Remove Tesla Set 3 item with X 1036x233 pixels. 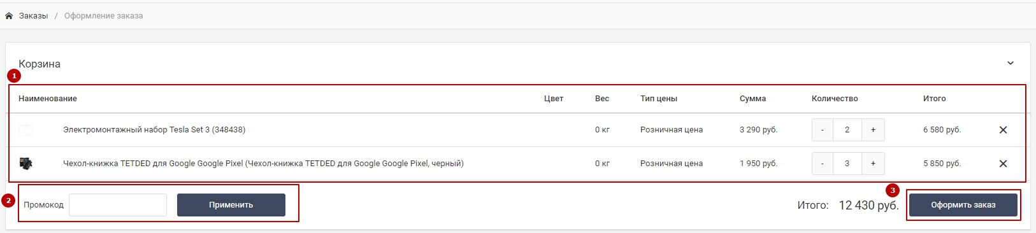1003,130
